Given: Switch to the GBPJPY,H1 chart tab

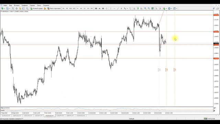Looking at the screenshot, I should [70, 116].
